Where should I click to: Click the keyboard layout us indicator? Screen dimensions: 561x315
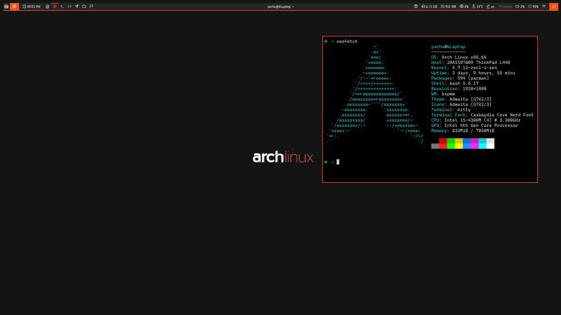pos(490,7)
